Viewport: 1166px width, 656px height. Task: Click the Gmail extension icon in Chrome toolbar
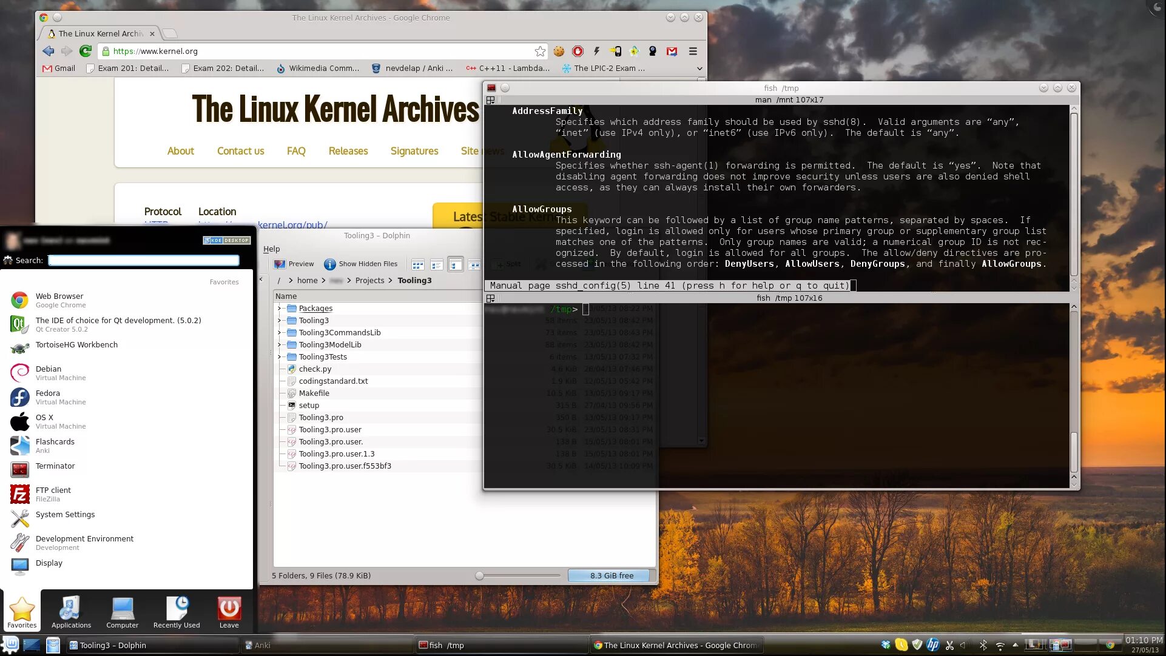672,52
